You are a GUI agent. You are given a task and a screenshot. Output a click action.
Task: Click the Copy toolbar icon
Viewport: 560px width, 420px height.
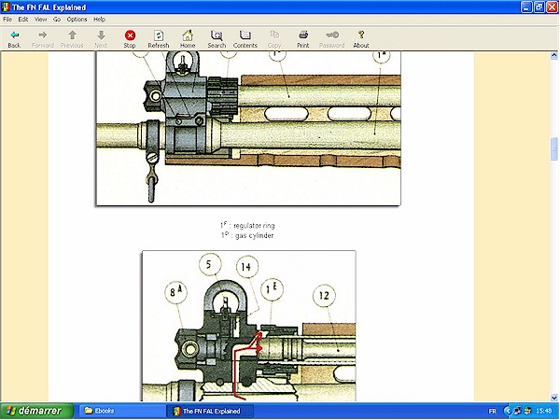pos(274,39)
